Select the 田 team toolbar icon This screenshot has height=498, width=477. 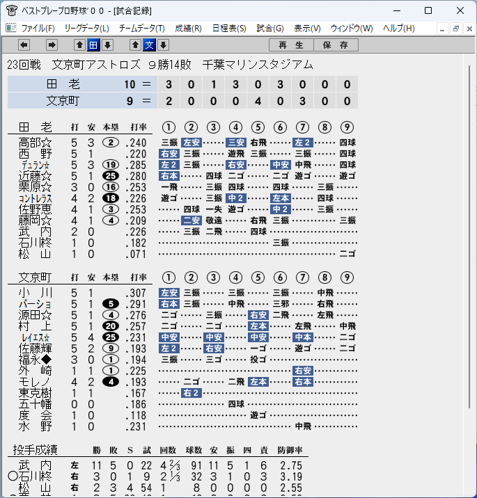[x=93, y=45]
